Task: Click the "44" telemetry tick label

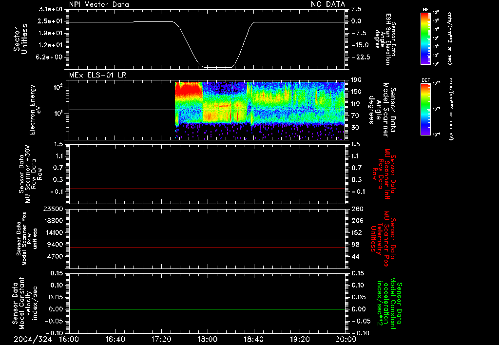Action: tap(355, 256)
